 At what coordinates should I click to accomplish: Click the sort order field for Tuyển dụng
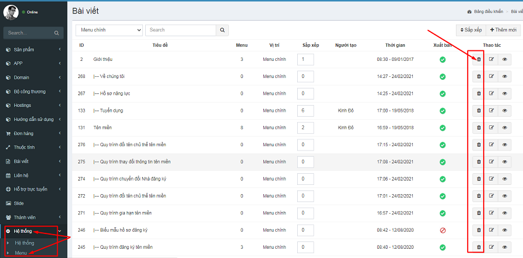coord(305,111)
